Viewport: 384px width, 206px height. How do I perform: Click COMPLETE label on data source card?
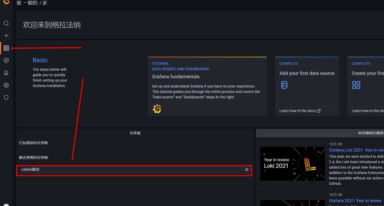pyautogui.click(x=289, y=64)
